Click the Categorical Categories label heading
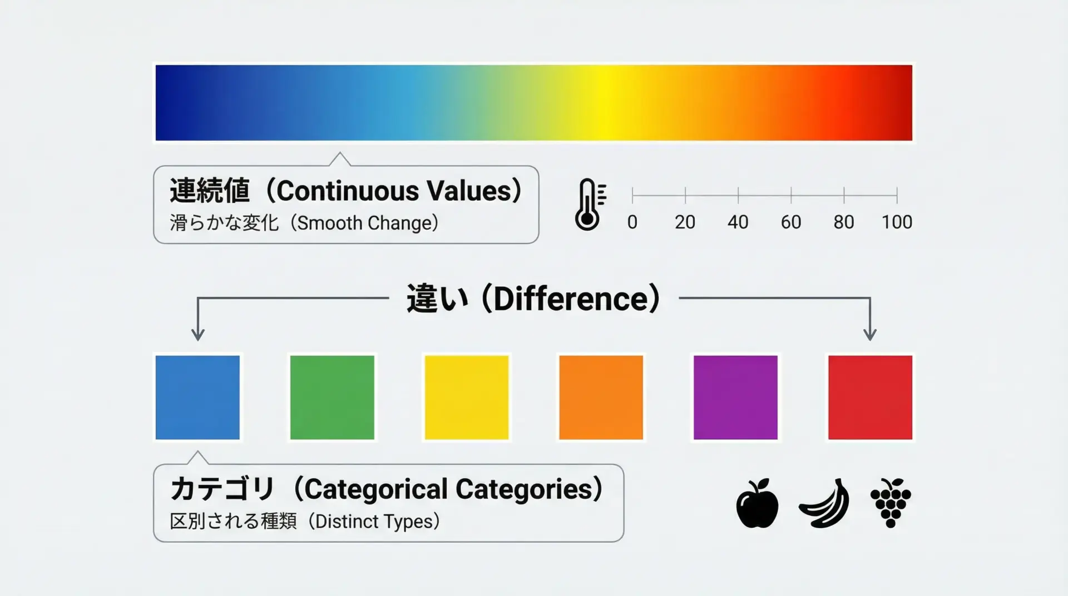 click(x=387, y=489)
